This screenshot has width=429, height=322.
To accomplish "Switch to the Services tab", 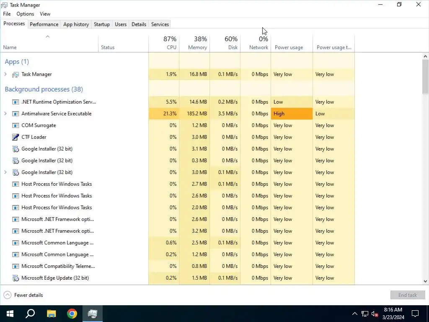I will 160,24.
